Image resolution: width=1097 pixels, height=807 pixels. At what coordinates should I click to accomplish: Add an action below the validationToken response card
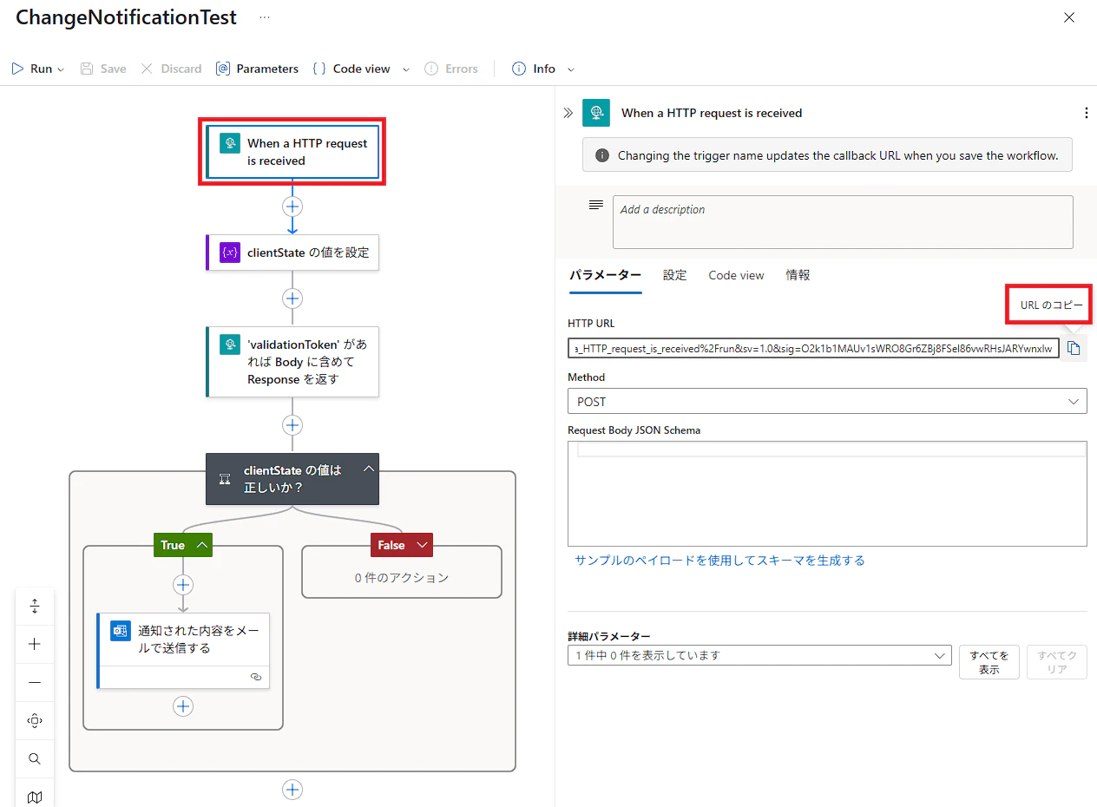click(x=292, y=425)
